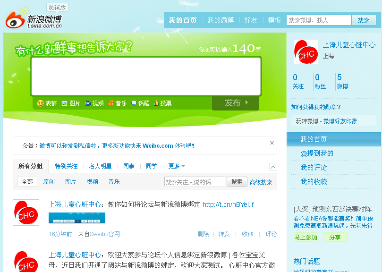Click the 马上参加 button
Viewport: 382px width, 272px height.
(x=306, y=237)
